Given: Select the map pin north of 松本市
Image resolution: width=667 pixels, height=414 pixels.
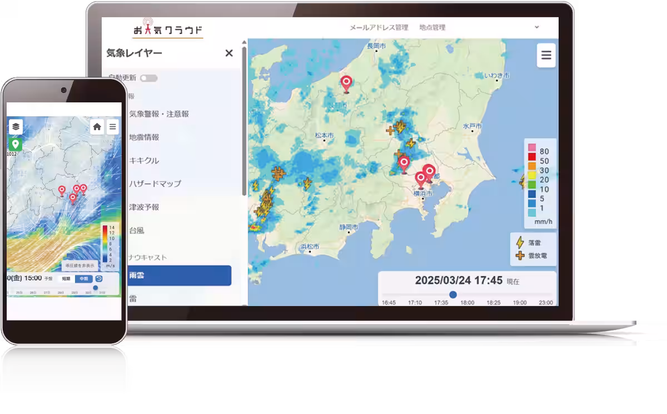Looking at the screenshot, I should pos(346,84).
